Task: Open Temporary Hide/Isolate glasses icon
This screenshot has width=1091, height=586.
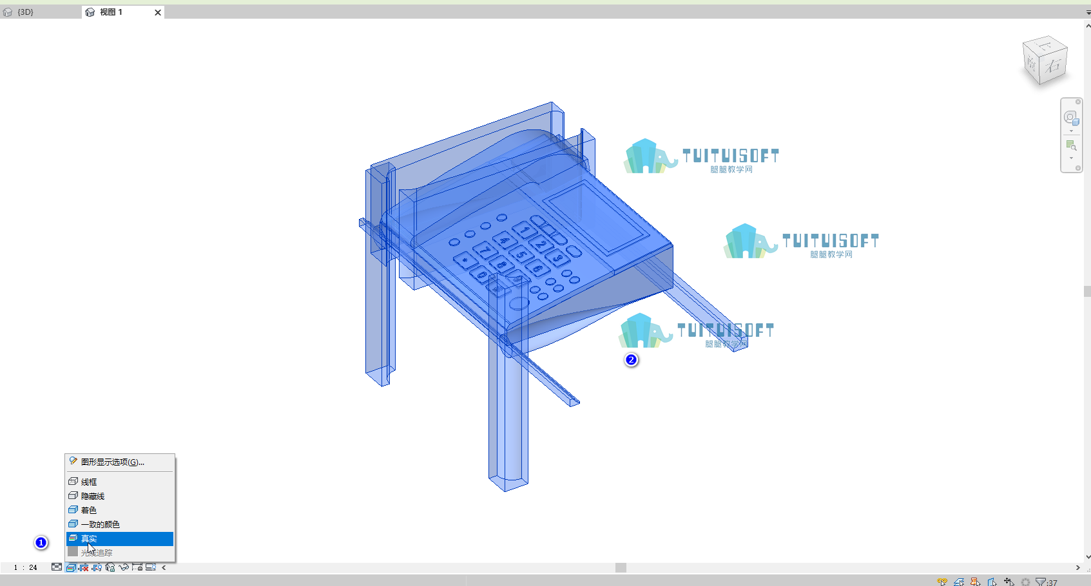Action: click(124, 567)
